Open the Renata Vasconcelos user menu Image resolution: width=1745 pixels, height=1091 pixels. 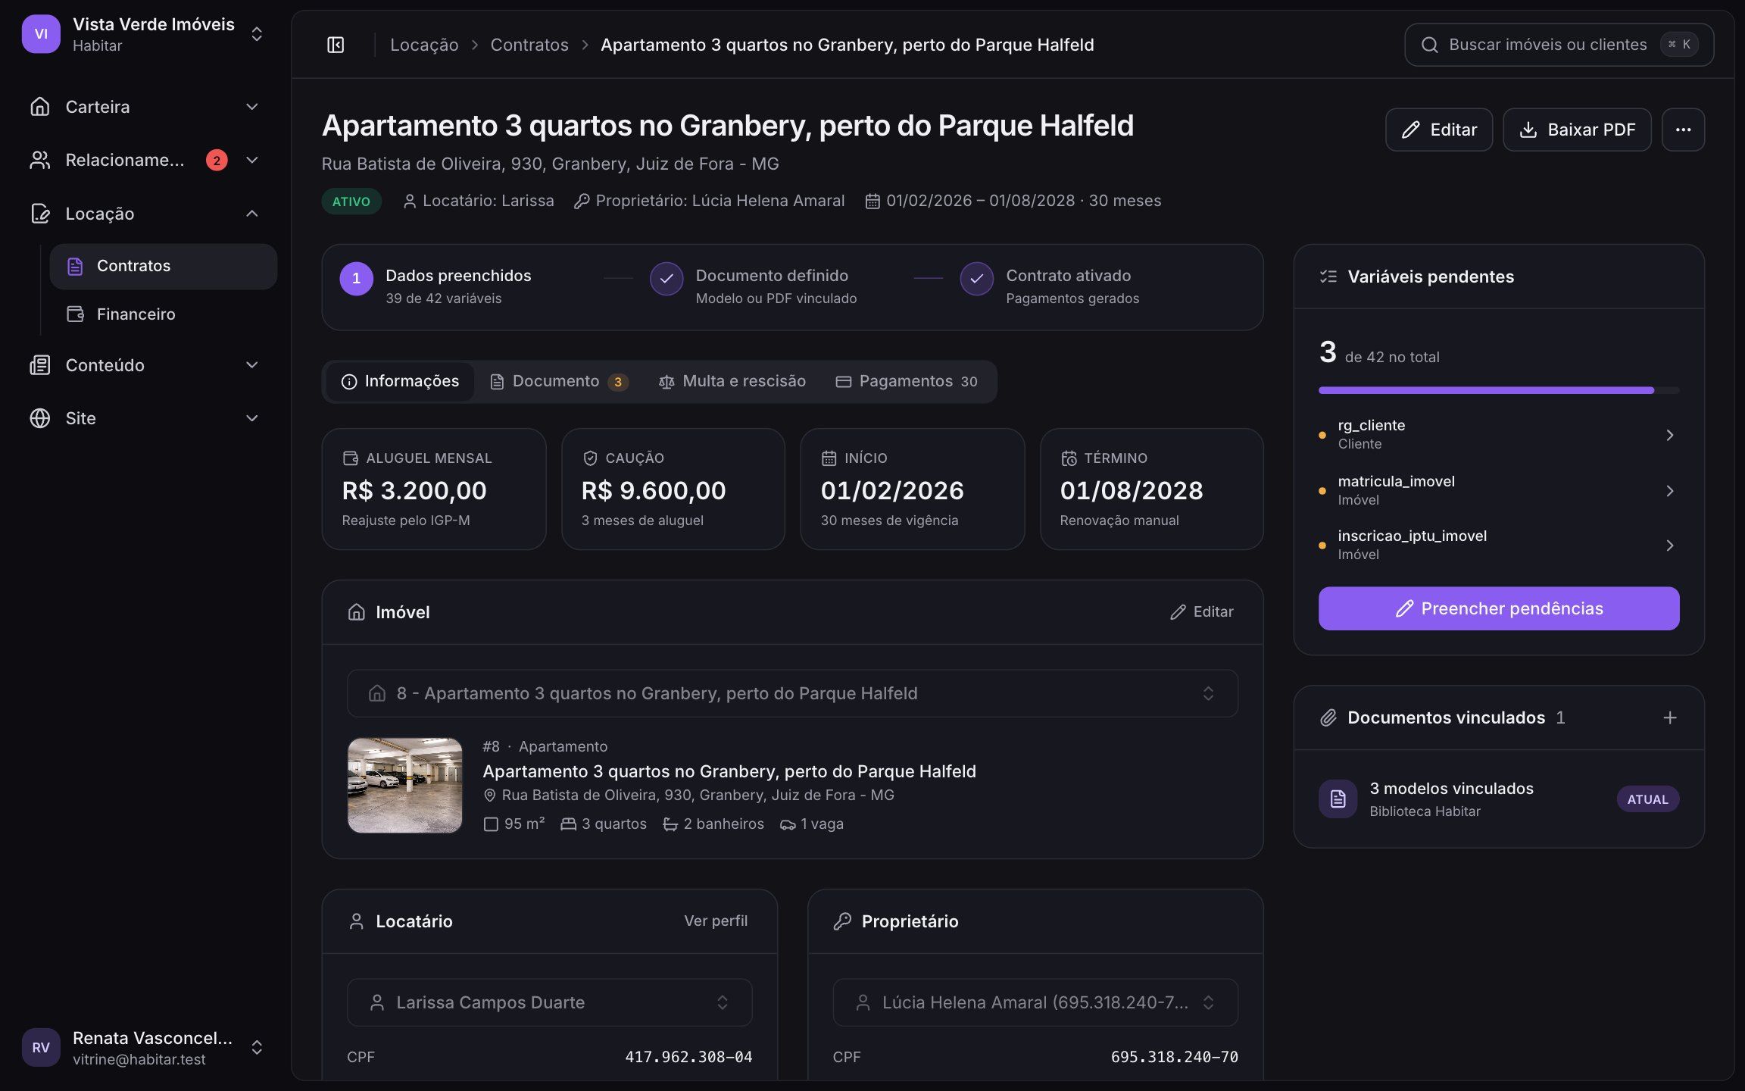pyautogui.click(x=145, y=1047)
